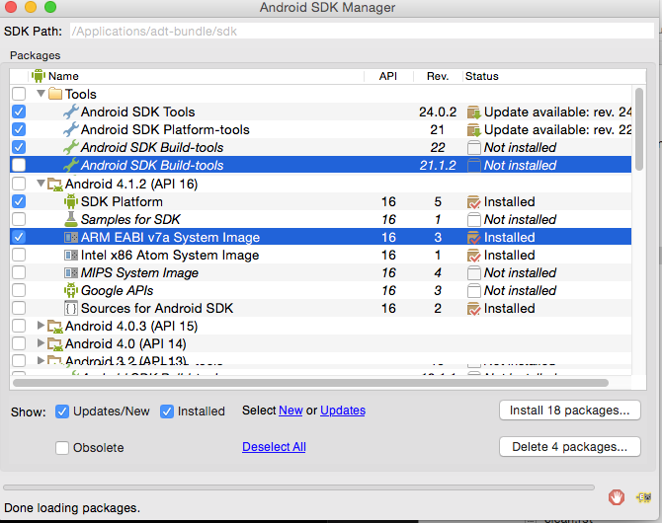Click the horizontal scrollbar of the packages list

click(x=310, y=383)
